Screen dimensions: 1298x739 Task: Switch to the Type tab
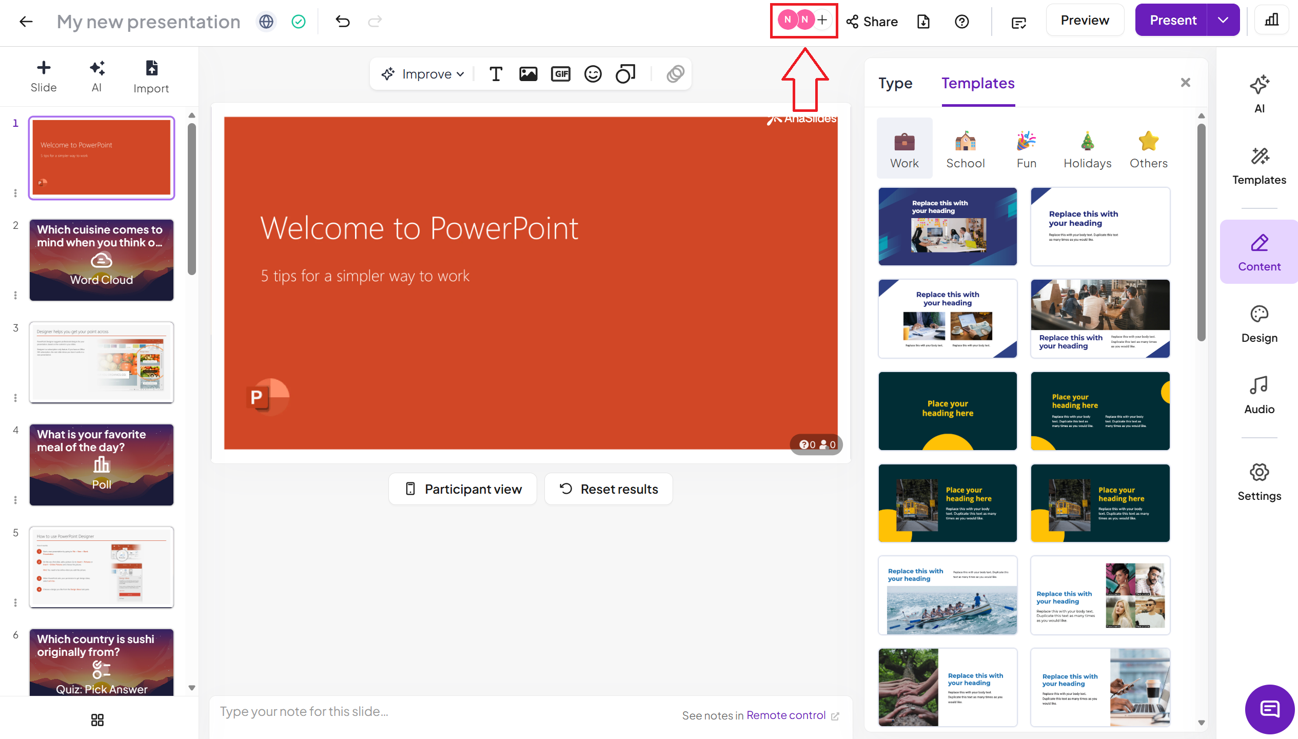pos(895,83)
